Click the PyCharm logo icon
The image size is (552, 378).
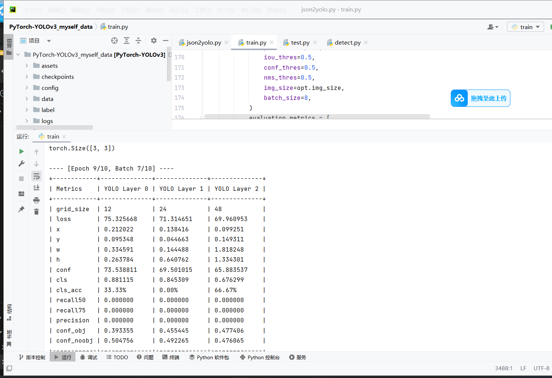pyautogui.click(x=13, y=10)
